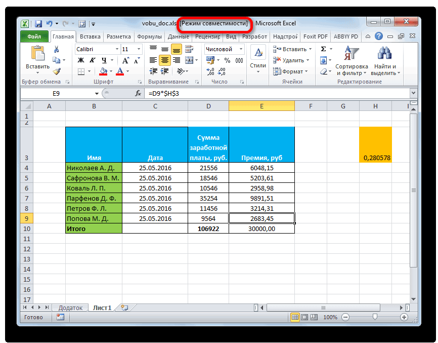Toggle italic formatting (К)
Viewport: 438px width, 343px height.
[90, 60]
